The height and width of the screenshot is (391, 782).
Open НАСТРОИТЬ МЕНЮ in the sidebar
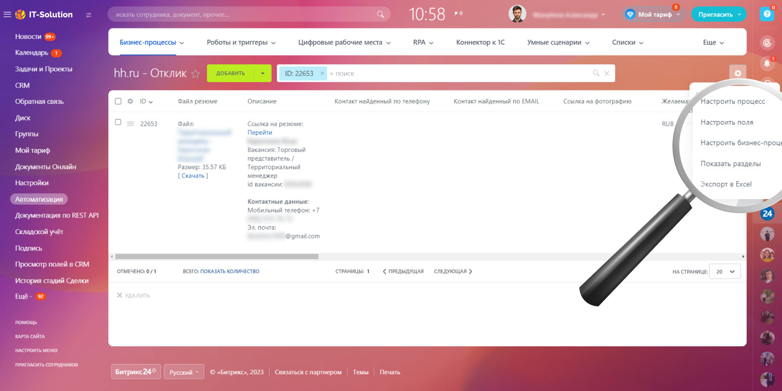pyautogui.click(x=36, y=351)
